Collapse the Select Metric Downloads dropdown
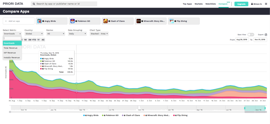Image resolution: width=270 pixels, height=124 pixels. [12, 34]
